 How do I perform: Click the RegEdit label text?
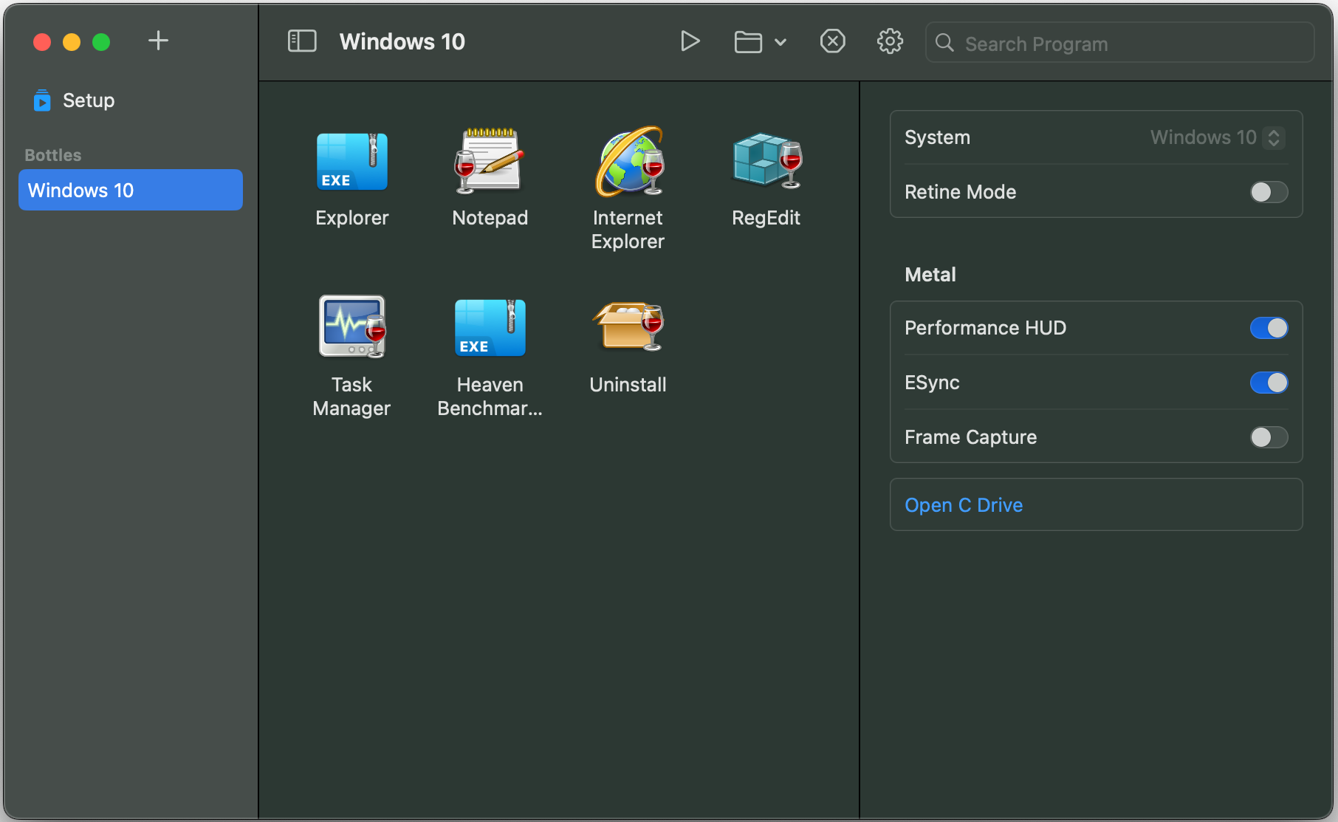click(766, 218)
